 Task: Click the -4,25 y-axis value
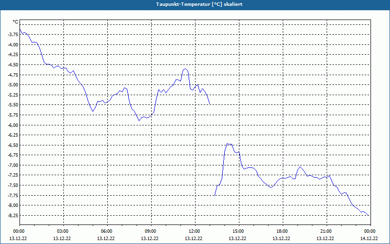(x=14, y=55)
